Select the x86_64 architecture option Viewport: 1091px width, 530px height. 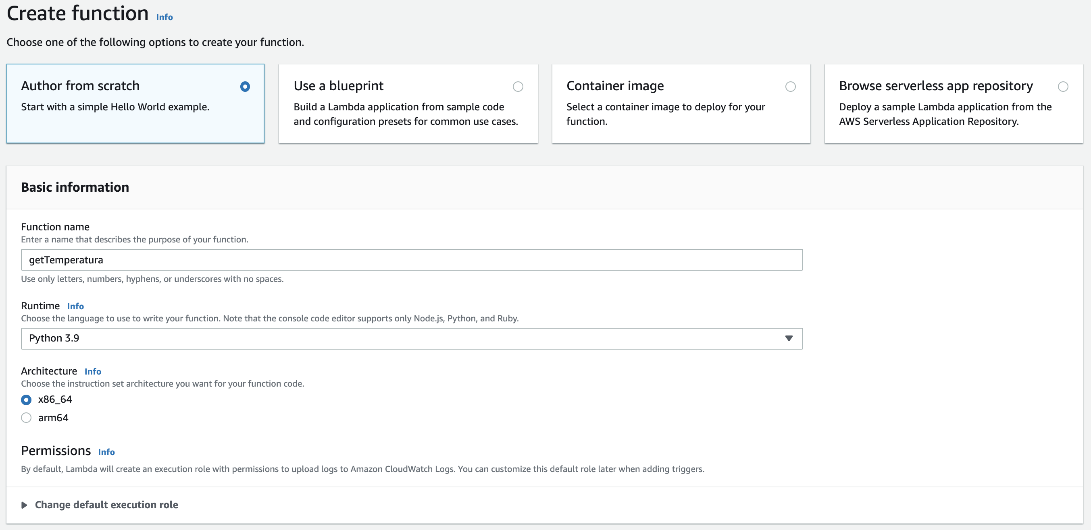coord(26,399)
